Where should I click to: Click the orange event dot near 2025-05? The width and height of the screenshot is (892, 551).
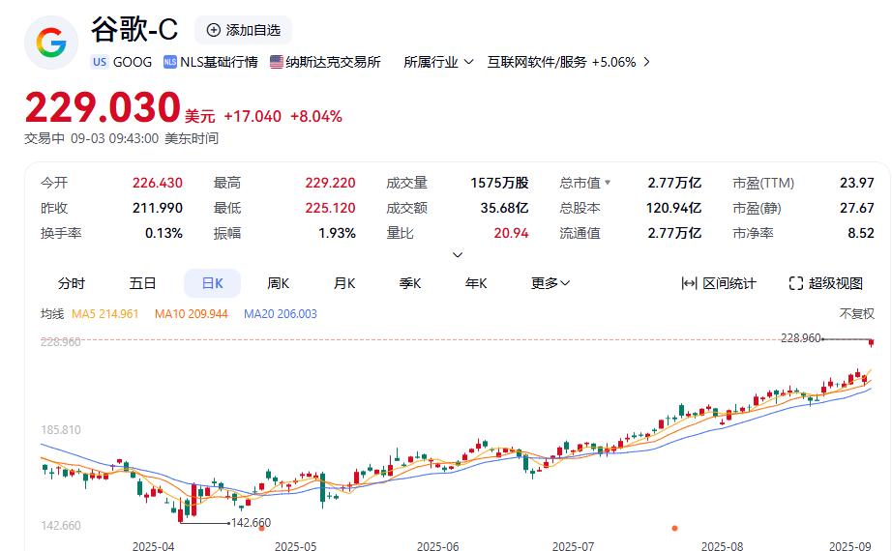[261, 528]
